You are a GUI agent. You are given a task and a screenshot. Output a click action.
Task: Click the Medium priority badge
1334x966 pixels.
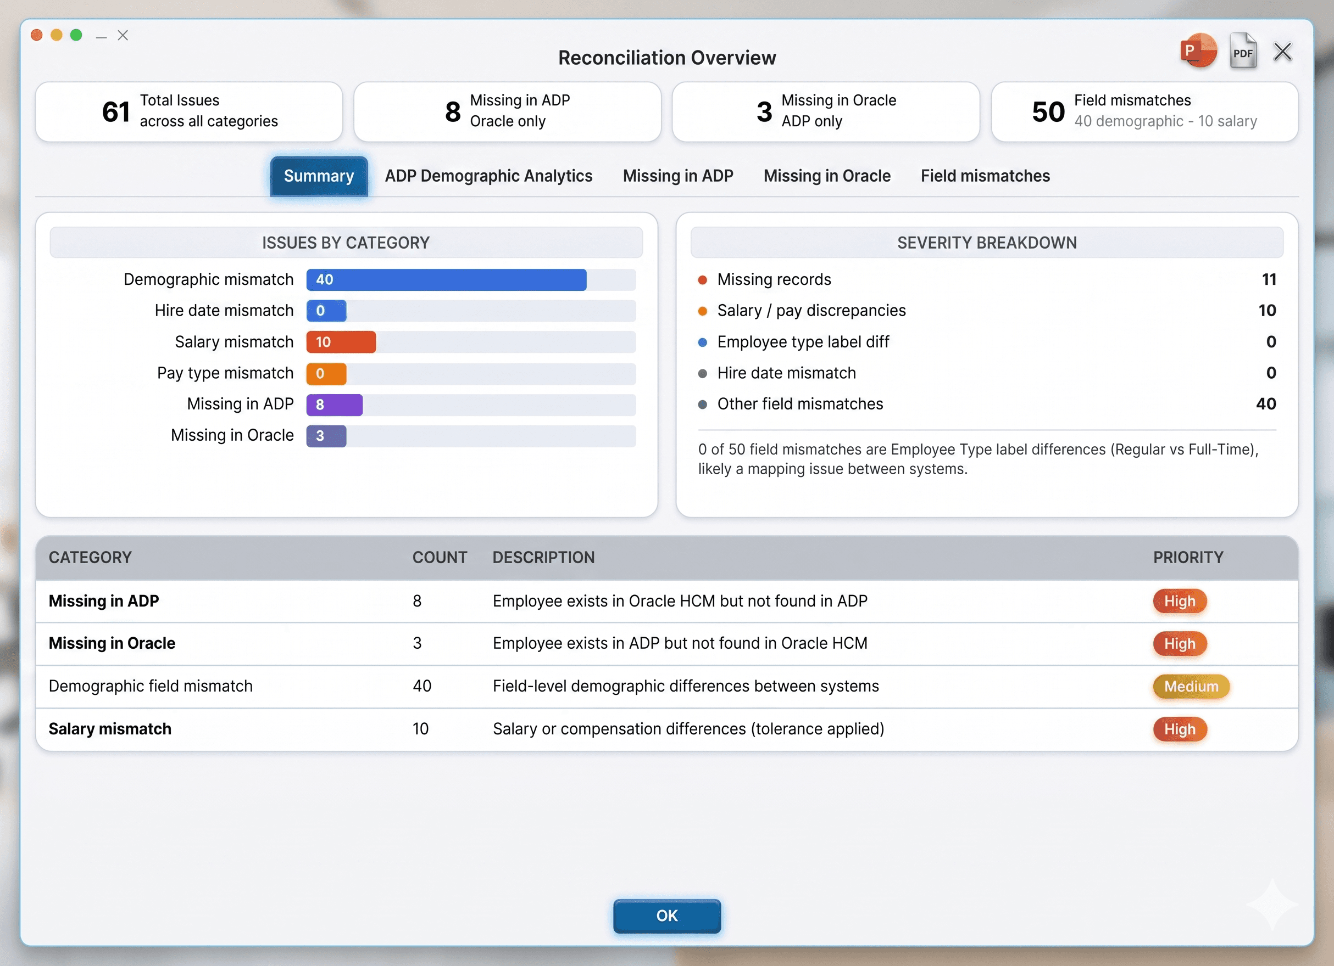1191,686
